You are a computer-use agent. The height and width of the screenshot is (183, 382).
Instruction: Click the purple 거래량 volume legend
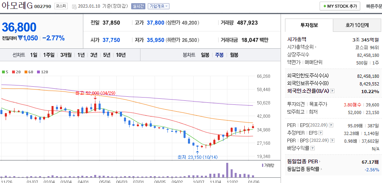click(x=268, y=165)
